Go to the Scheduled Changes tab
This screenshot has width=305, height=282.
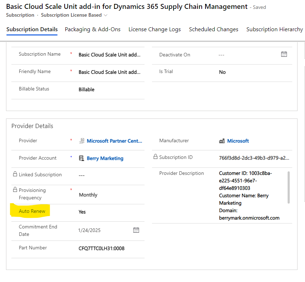(x=214, y=29)
